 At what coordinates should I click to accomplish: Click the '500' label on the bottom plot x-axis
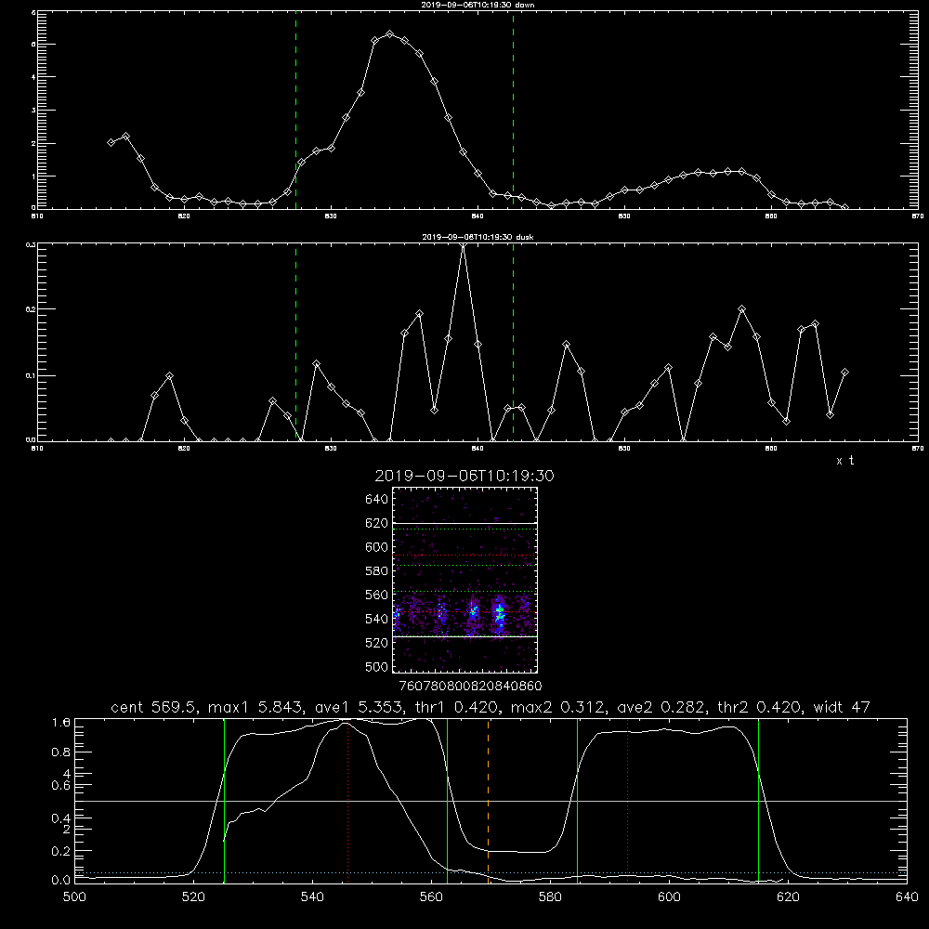[74, 897]
